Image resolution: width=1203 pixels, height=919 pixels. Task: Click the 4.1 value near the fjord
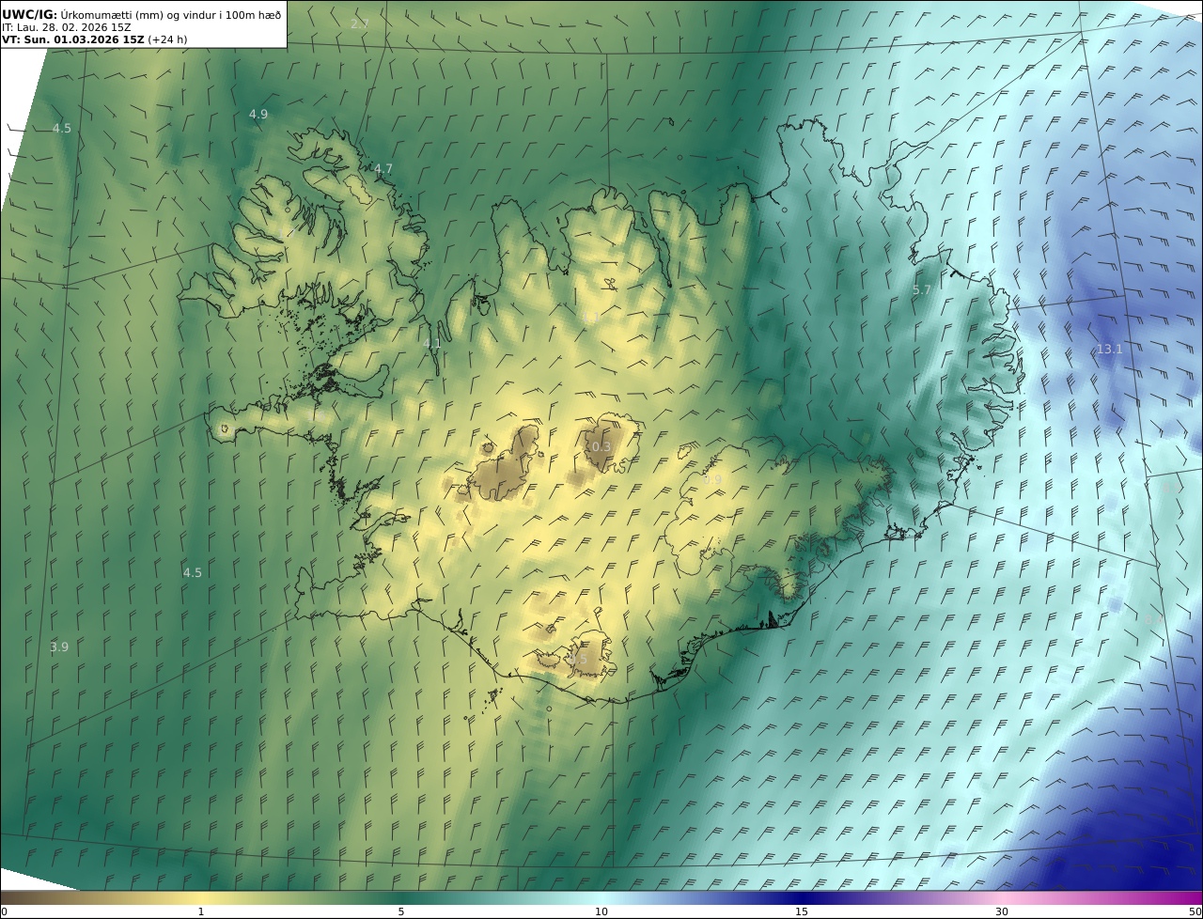432,343
